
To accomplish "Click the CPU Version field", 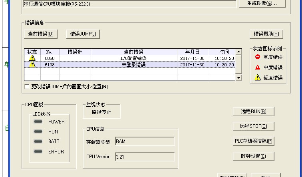I will (x=145, y=157).
